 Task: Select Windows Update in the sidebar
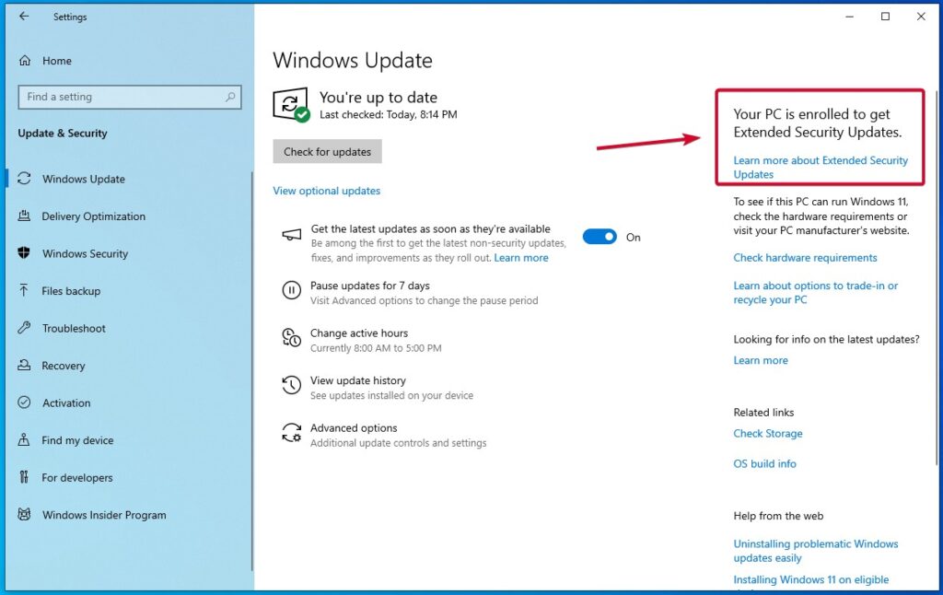coord(81,179)
